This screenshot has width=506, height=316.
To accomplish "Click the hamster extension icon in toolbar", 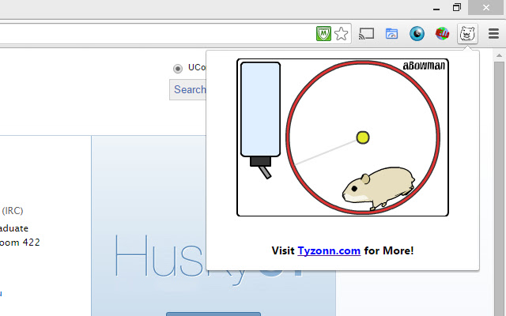I will [467, 33].
